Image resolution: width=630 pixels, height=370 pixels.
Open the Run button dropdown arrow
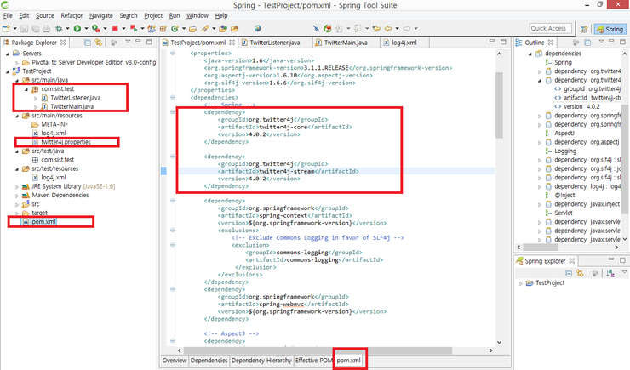pos(86,28)
